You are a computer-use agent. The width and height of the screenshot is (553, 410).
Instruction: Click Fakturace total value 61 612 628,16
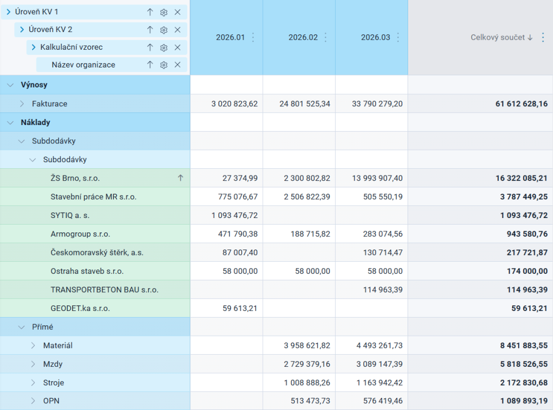coord(521,103)
